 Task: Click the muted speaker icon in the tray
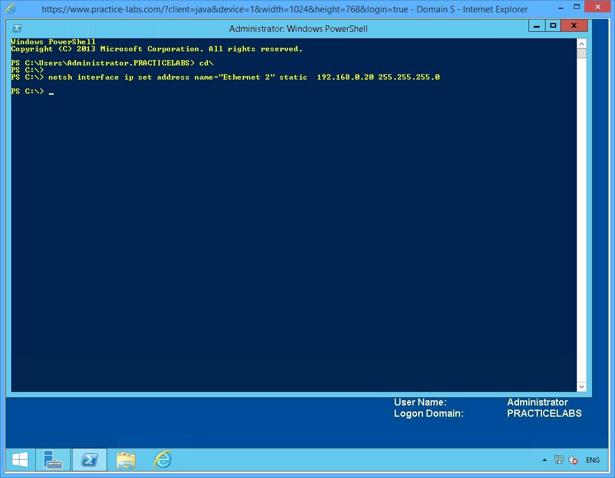[573, 459]
